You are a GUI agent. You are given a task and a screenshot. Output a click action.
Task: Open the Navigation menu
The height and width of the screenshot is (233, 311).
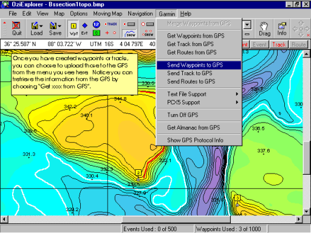pos(140,13)
